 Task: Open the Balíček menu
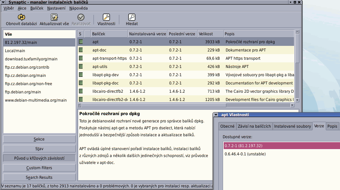pos(37,8)
